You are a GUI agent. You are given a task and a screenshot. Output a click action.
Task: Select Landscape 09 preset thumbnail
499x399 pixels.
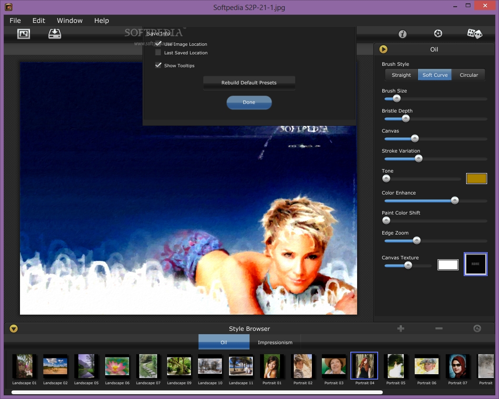point(179,366)
